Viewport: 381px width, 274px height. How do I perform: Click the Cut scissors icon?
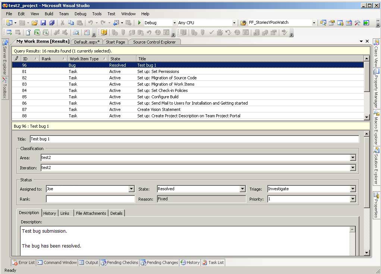(x=63, y=23)
